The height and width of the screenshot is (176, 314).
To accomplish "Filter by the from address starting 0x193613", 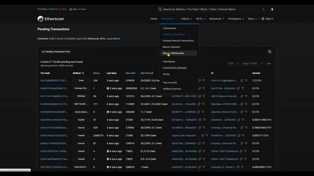I will (204, 96).
